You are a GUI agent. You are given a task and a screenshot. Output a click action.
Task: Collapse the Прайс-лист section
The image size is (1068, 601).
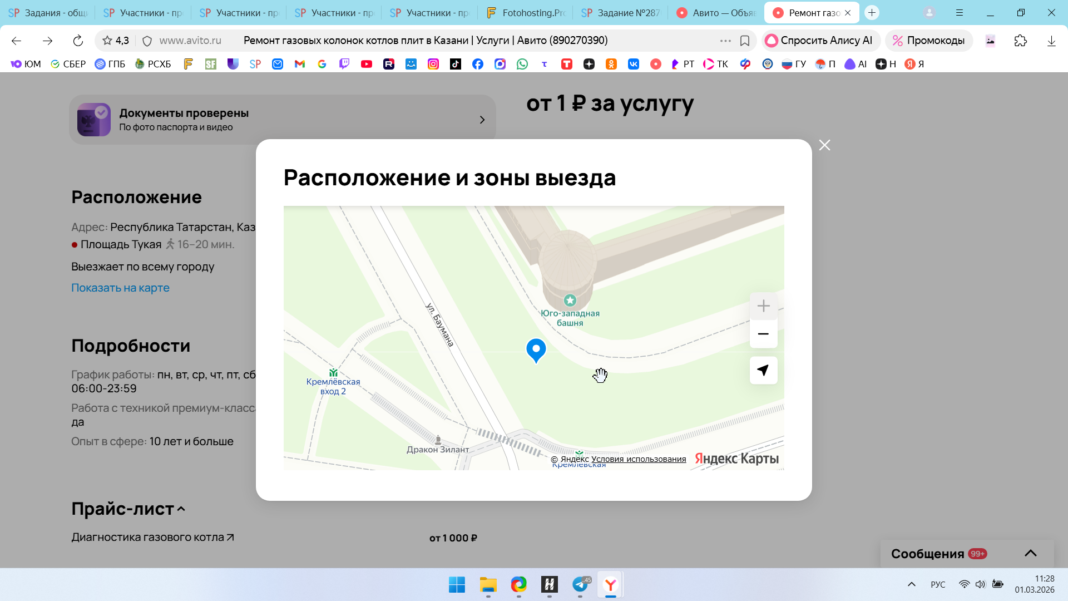[181, 509]
